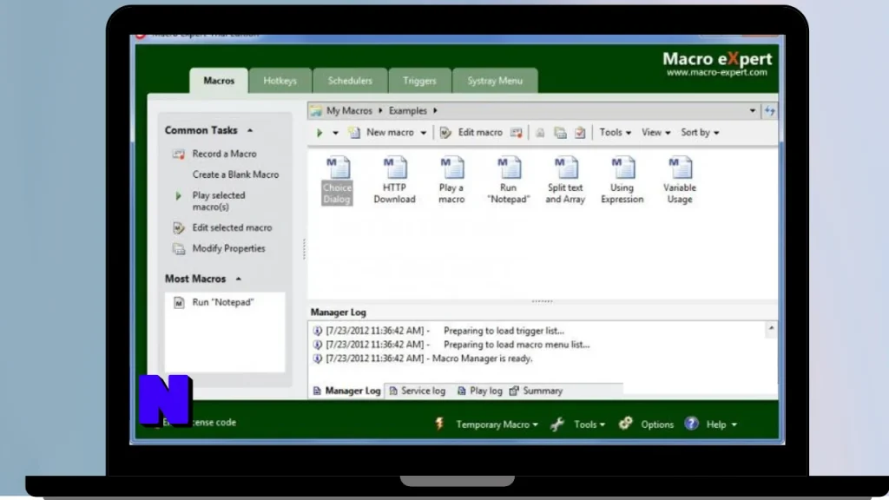Switch to the Macros tab
889x500 pixels.
coord(219,81)
